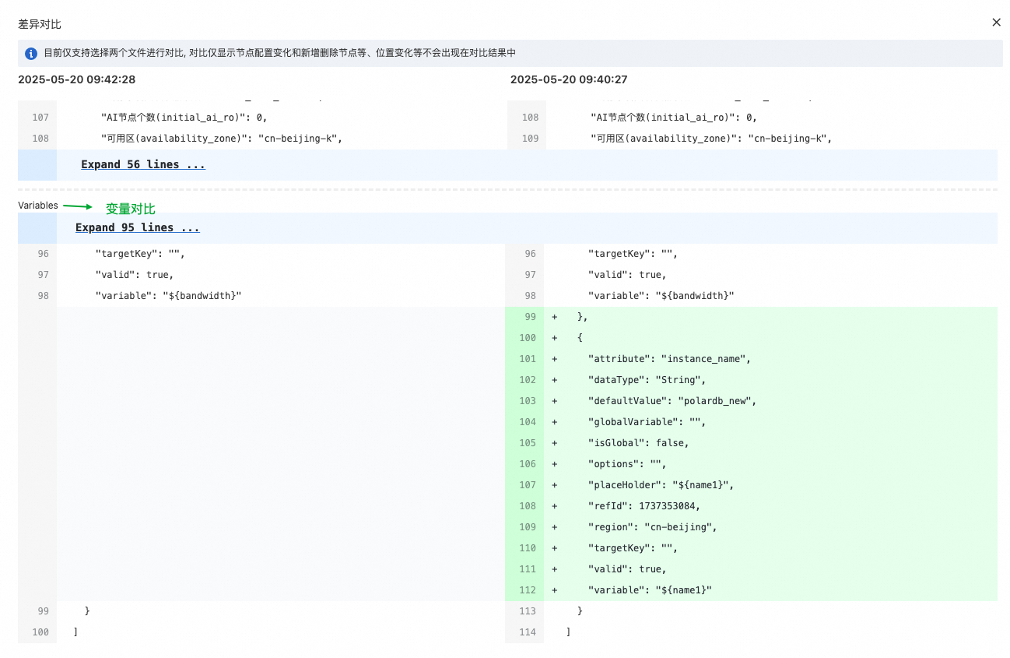Click the added "dataType": "String" line
Screen dimensions: 1010x658
point(647,380)
